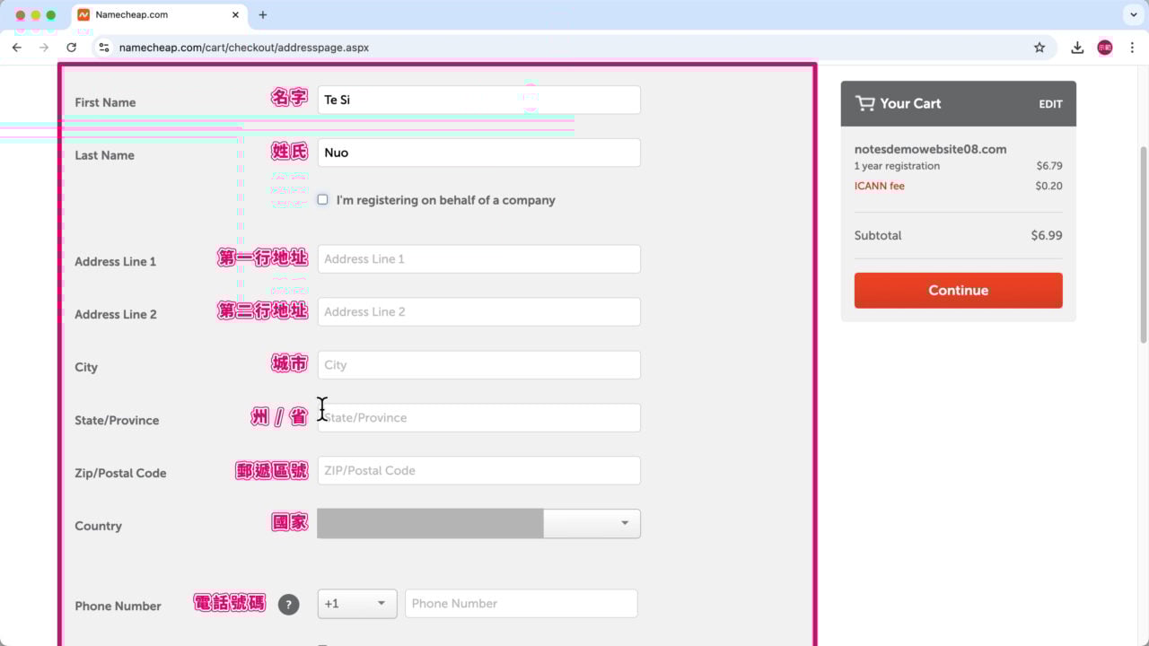Click the browser back arrow
The image size is (1149, 646).
click(x=16, y=48)
